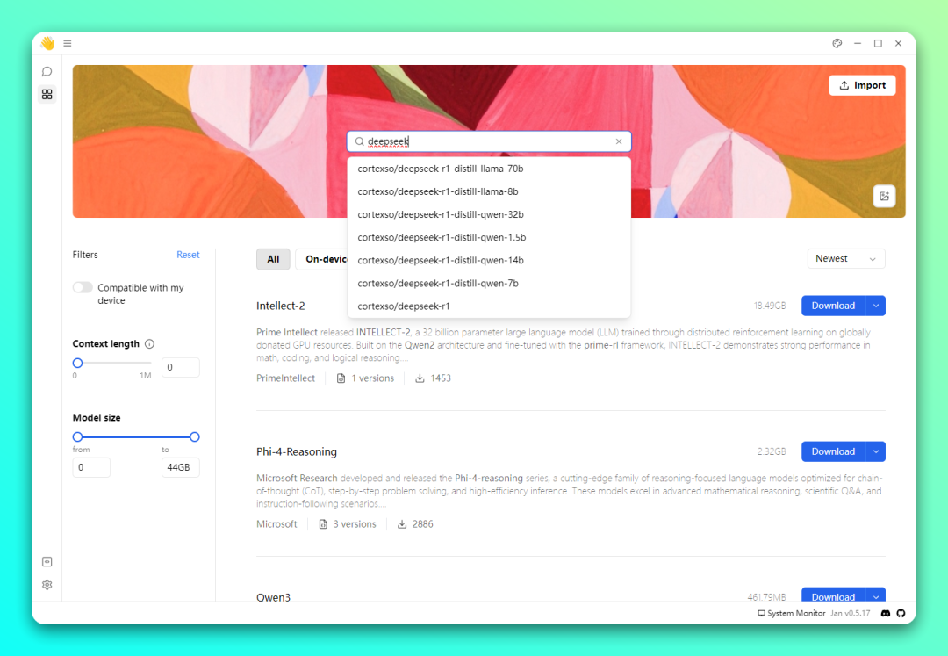
Task: Click Phi-4-Reasoning '3 versions' text
Action: (x=355, y=524)
